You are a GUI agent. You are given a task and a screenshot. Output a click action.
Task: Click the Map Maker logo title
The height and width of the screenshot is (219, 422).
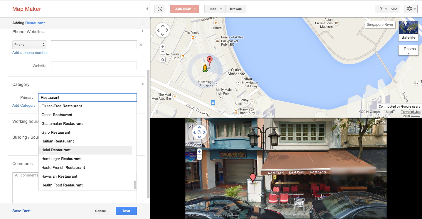click(x=27, y=9)
